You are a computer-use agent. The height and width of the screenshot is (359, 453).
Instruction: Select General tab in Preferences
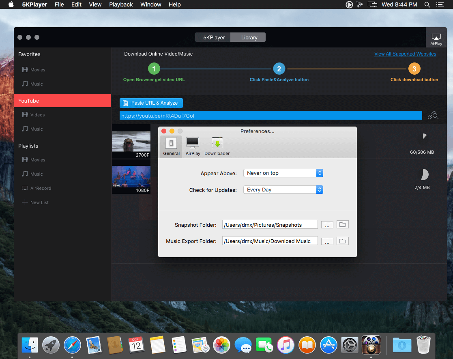pos(171,146)
